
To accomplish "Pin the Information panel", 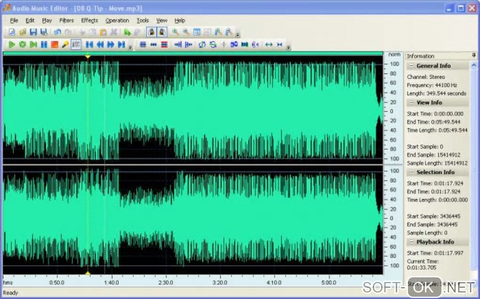I will coord(474,55).
